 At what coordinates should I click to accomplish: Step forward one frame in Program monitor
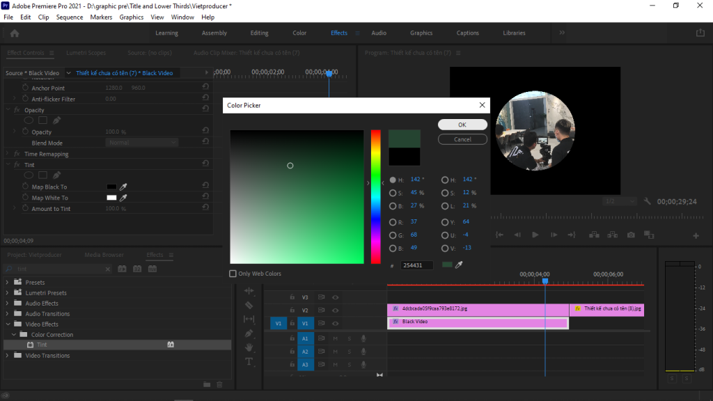(x=554, y=235)
